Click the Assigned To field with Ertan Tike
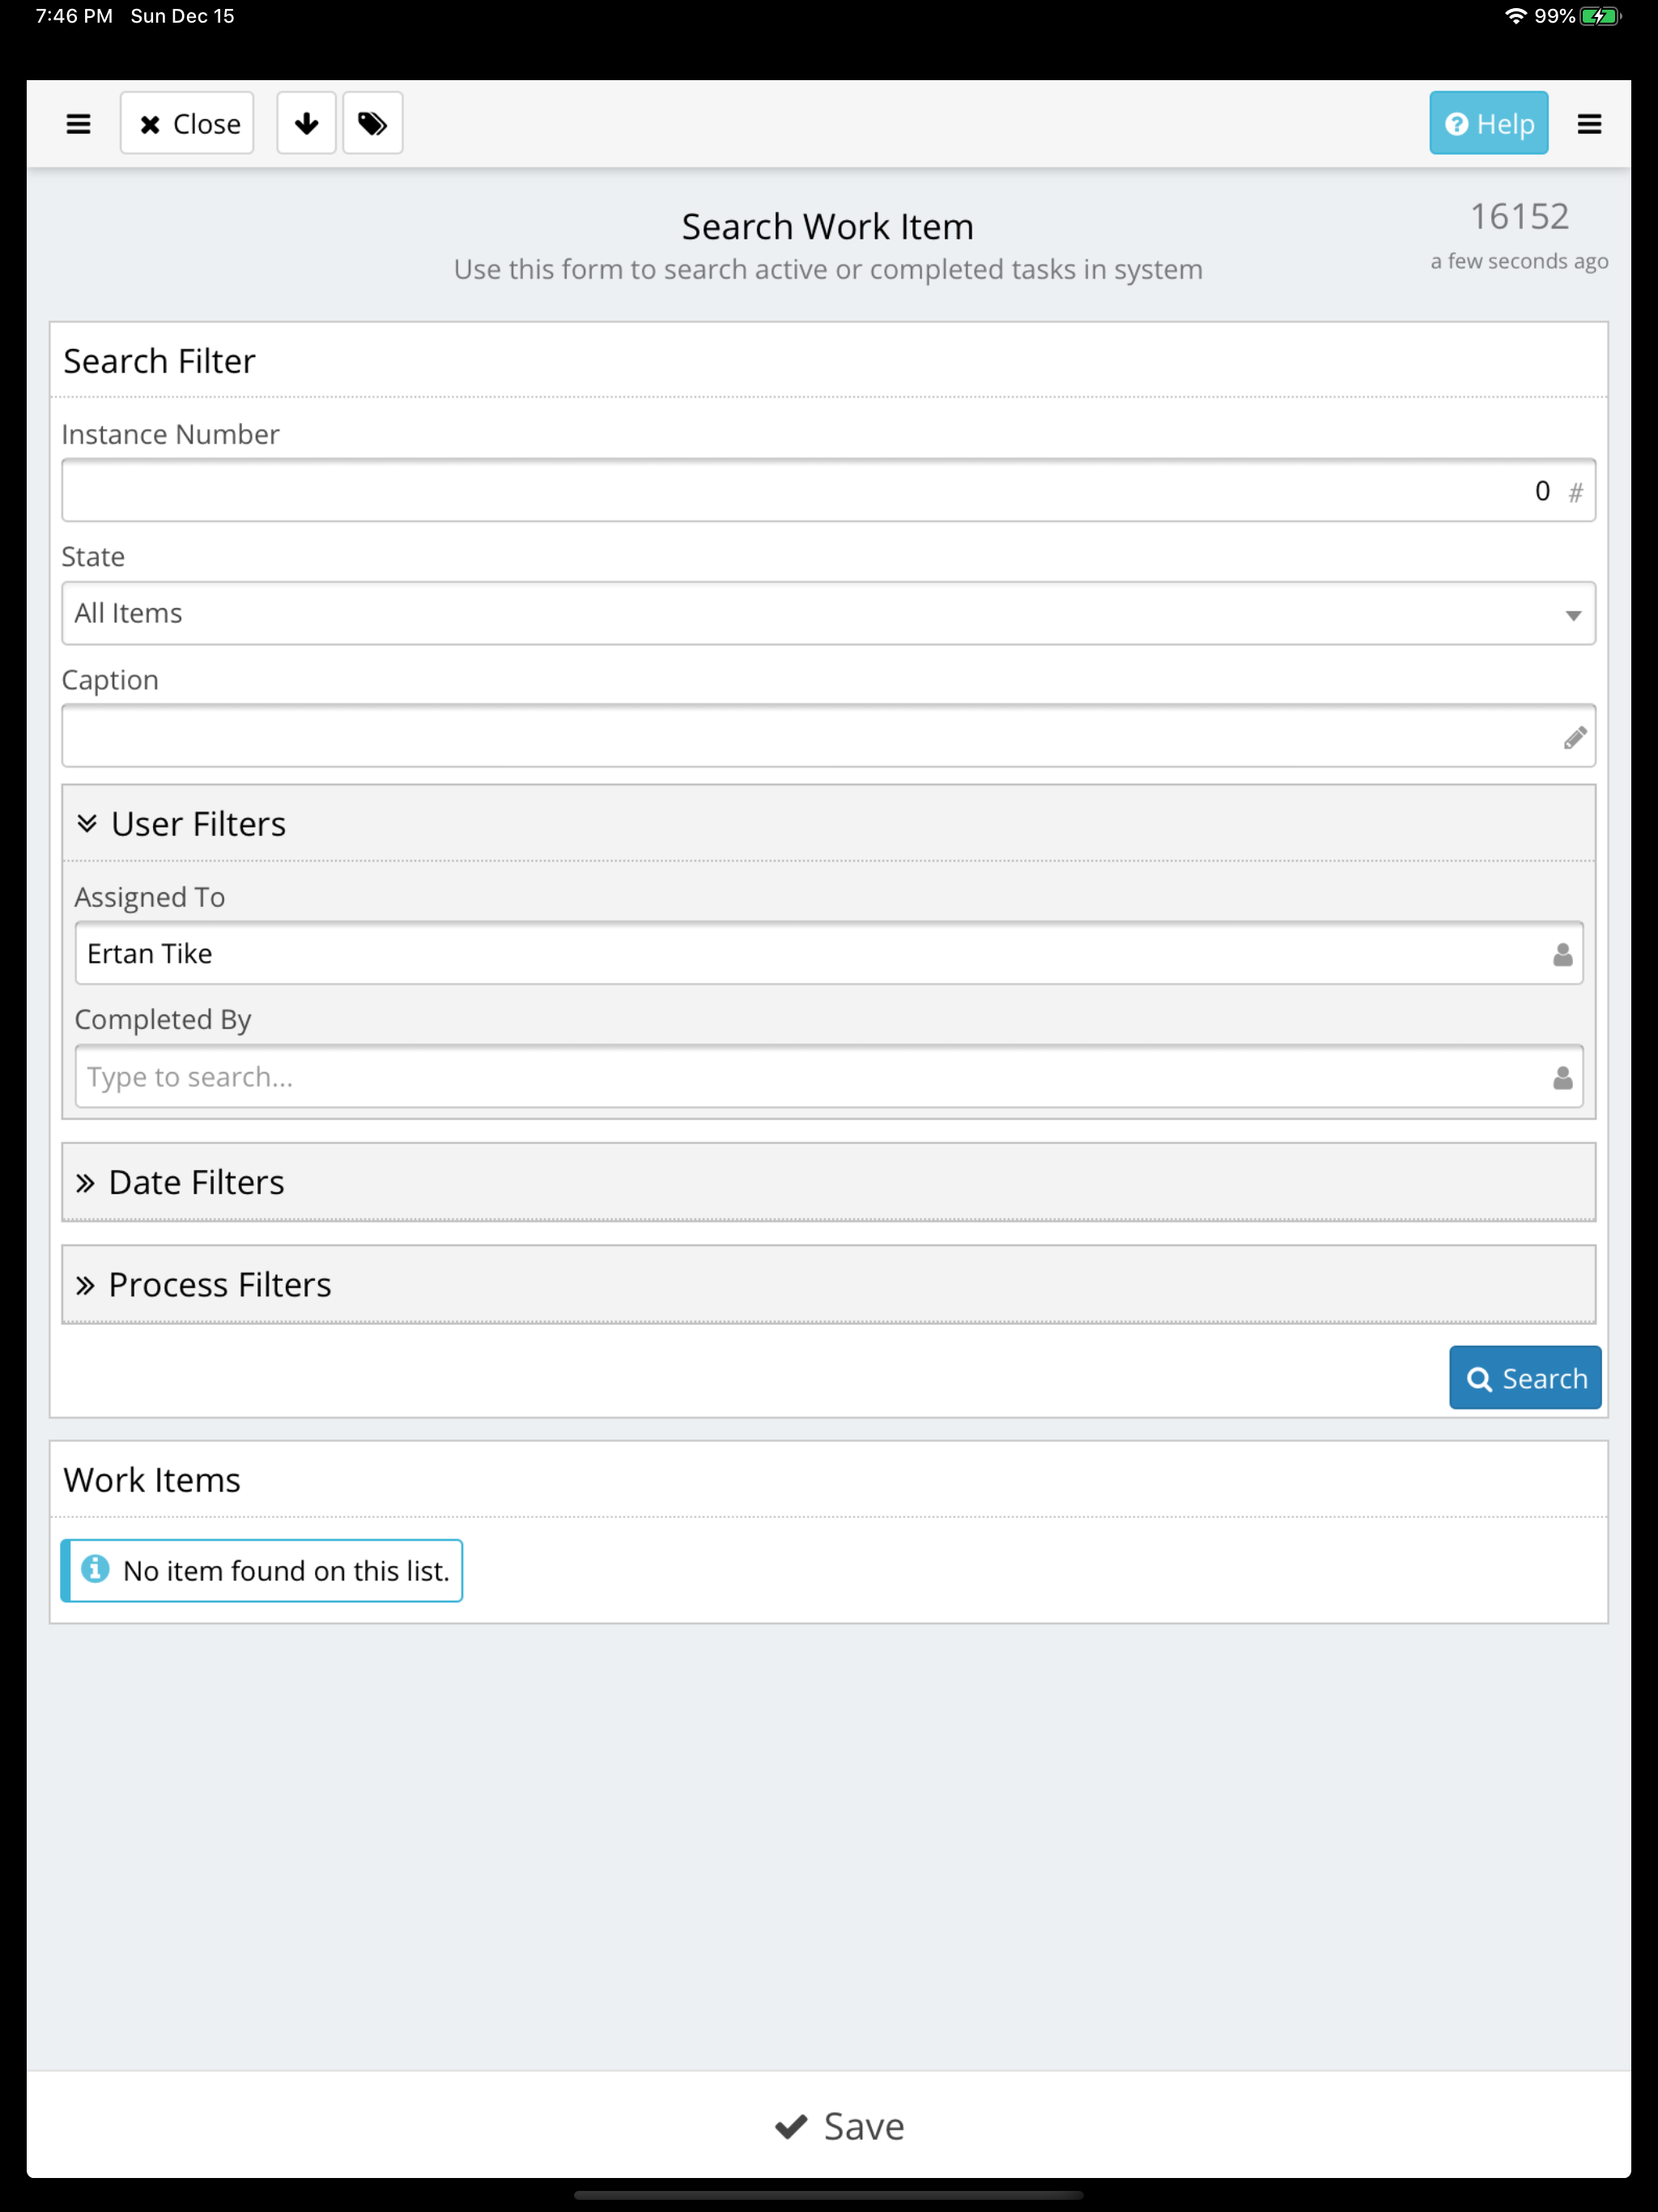1658x2212 pixels. click(x=828, y=953)
